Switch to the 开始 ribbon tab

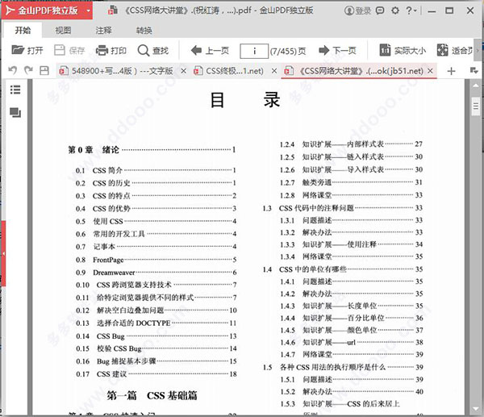23,31
